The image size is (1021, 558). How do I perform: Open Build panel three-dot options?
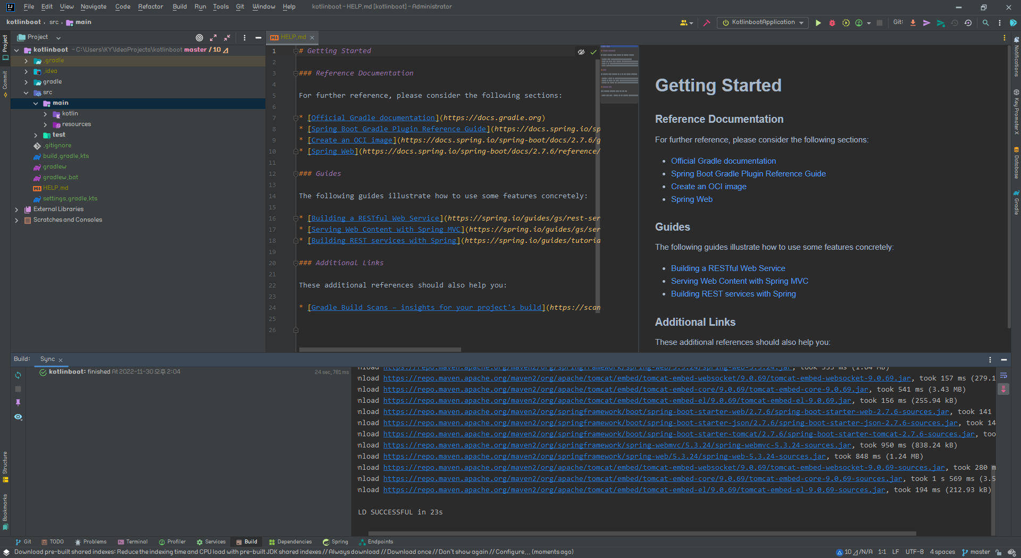(990, 360)
